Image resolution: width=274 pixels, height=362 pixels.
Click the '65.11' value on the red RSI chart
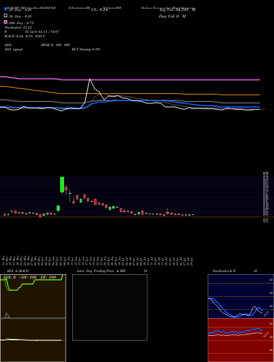(266, 334)
